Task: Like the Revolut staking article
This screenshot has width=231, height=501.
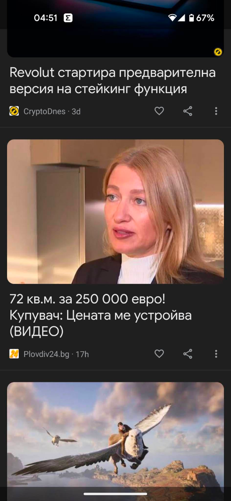Action: [x=159, y=111]
